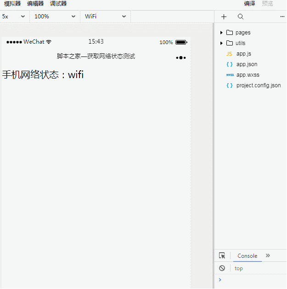Open the WiFi network type dropdown
Image resolution: width=287 pixels, height=289 pixels.
105,17
